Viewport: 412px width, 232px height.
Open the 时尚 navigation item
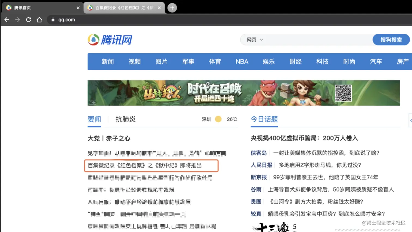[349, 62]
